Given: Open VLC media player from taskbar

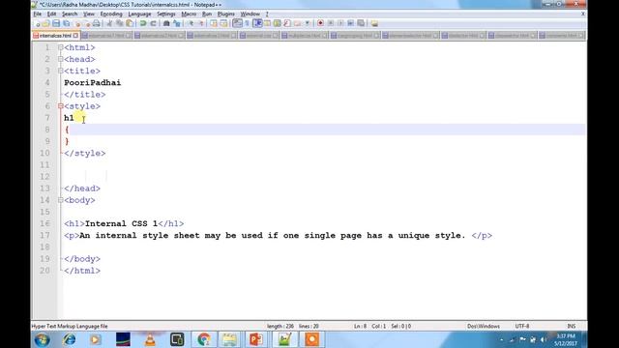Looking at the screenshot, I should pyautogui.click(x=150, y=339).
